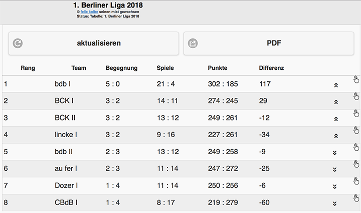
Task: Tap the hand pointer icon for BCK II
Action: coord(356,113)
